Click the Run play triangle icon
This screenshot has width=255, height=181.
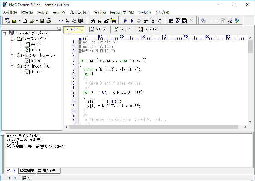tap(132, 21)
